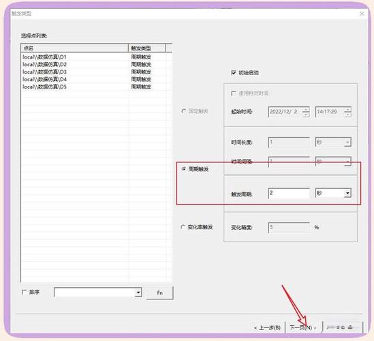Click 周期触发 cell in D3 row

click(141, 72)
